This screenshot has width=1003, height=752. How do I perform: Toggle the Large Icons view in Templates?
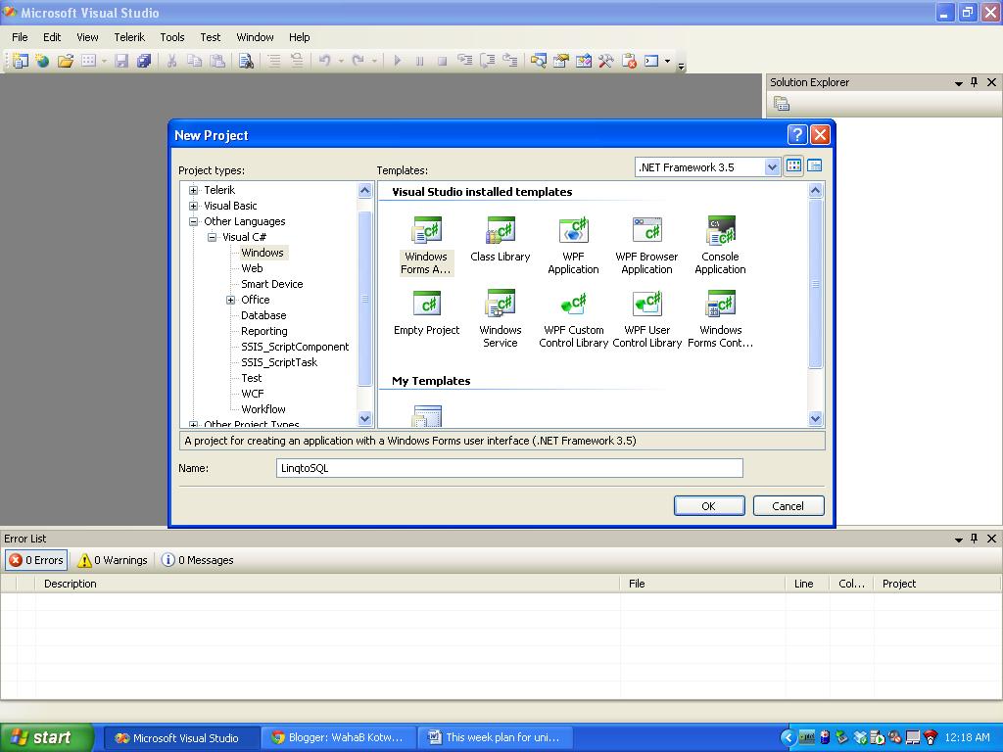click(x=793, y=165)
